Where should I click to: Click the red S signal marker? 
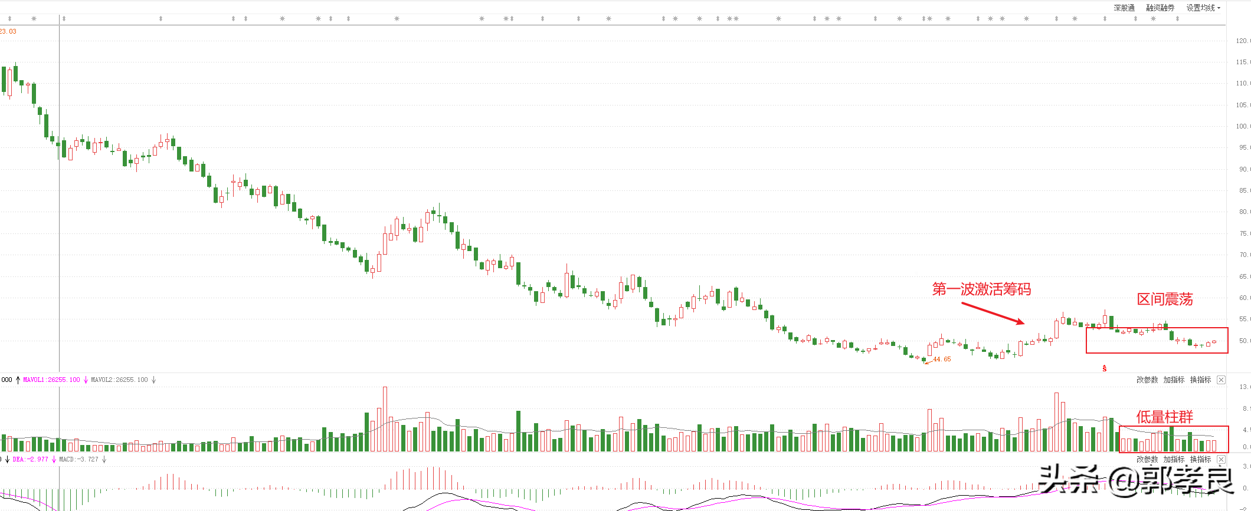[1105, 368]
